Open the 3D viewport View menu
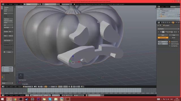The height and width of the screenshot is (101, 181). point(7,87)
